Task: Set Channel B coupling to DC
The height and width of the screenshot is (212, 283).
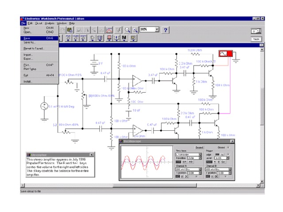Action: 216,177
